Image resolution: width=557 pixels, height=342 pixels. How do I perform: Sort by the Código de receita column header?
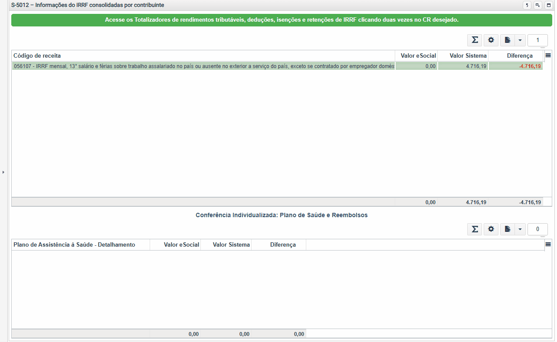(203, 56)
